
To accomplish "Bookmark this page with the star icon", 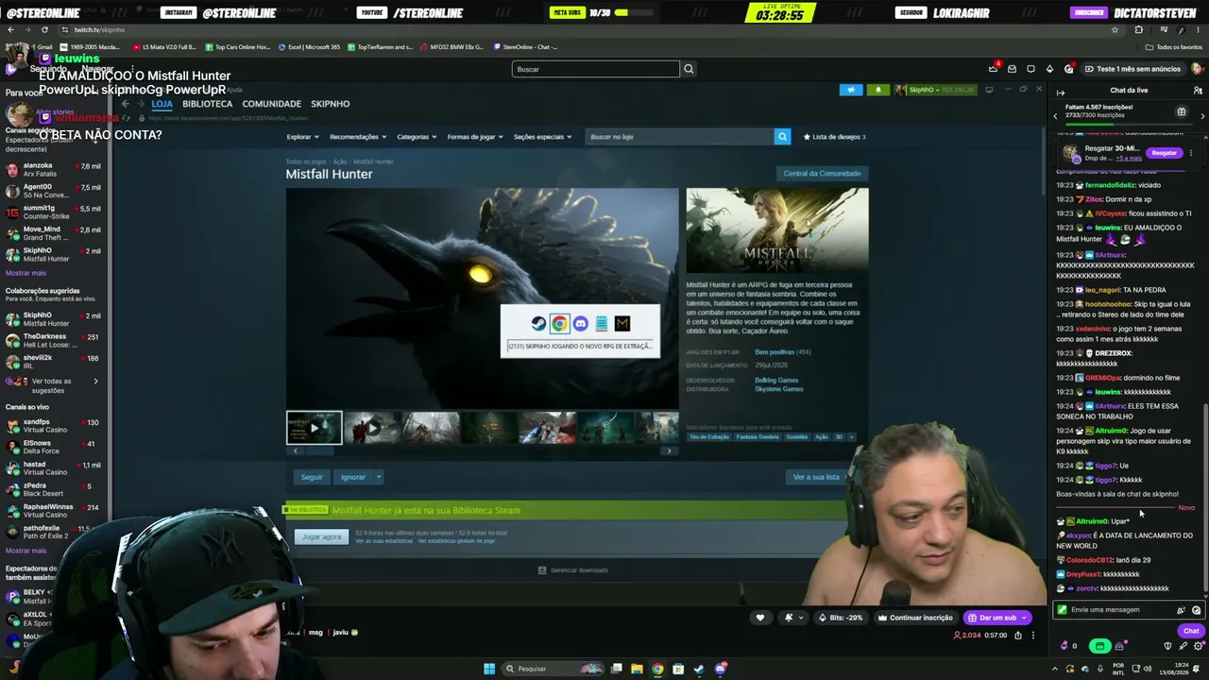I will [x=1115, y=30].
